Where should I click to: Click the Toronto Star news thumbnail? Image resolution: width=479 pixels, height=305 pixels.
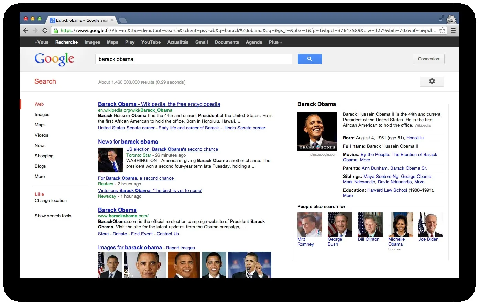point(110,160)
